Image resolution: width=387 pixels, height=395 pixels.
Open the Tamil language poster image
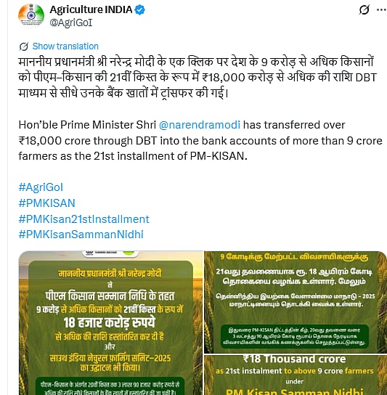(296, 302)
